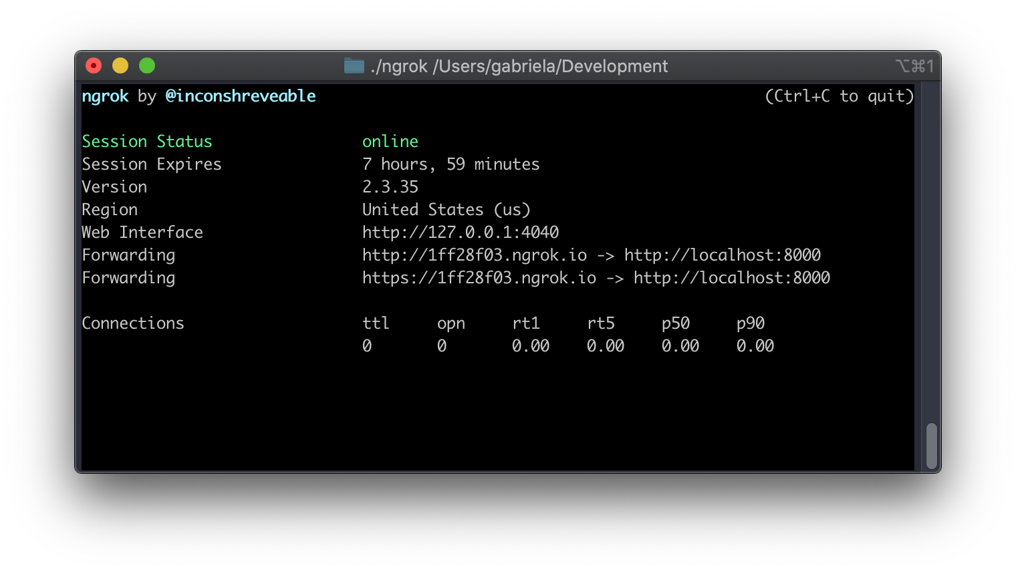Screen dimensions: 1016x572
Task: Click the 0.00 value under p90
Action: [x=755, y=346]
